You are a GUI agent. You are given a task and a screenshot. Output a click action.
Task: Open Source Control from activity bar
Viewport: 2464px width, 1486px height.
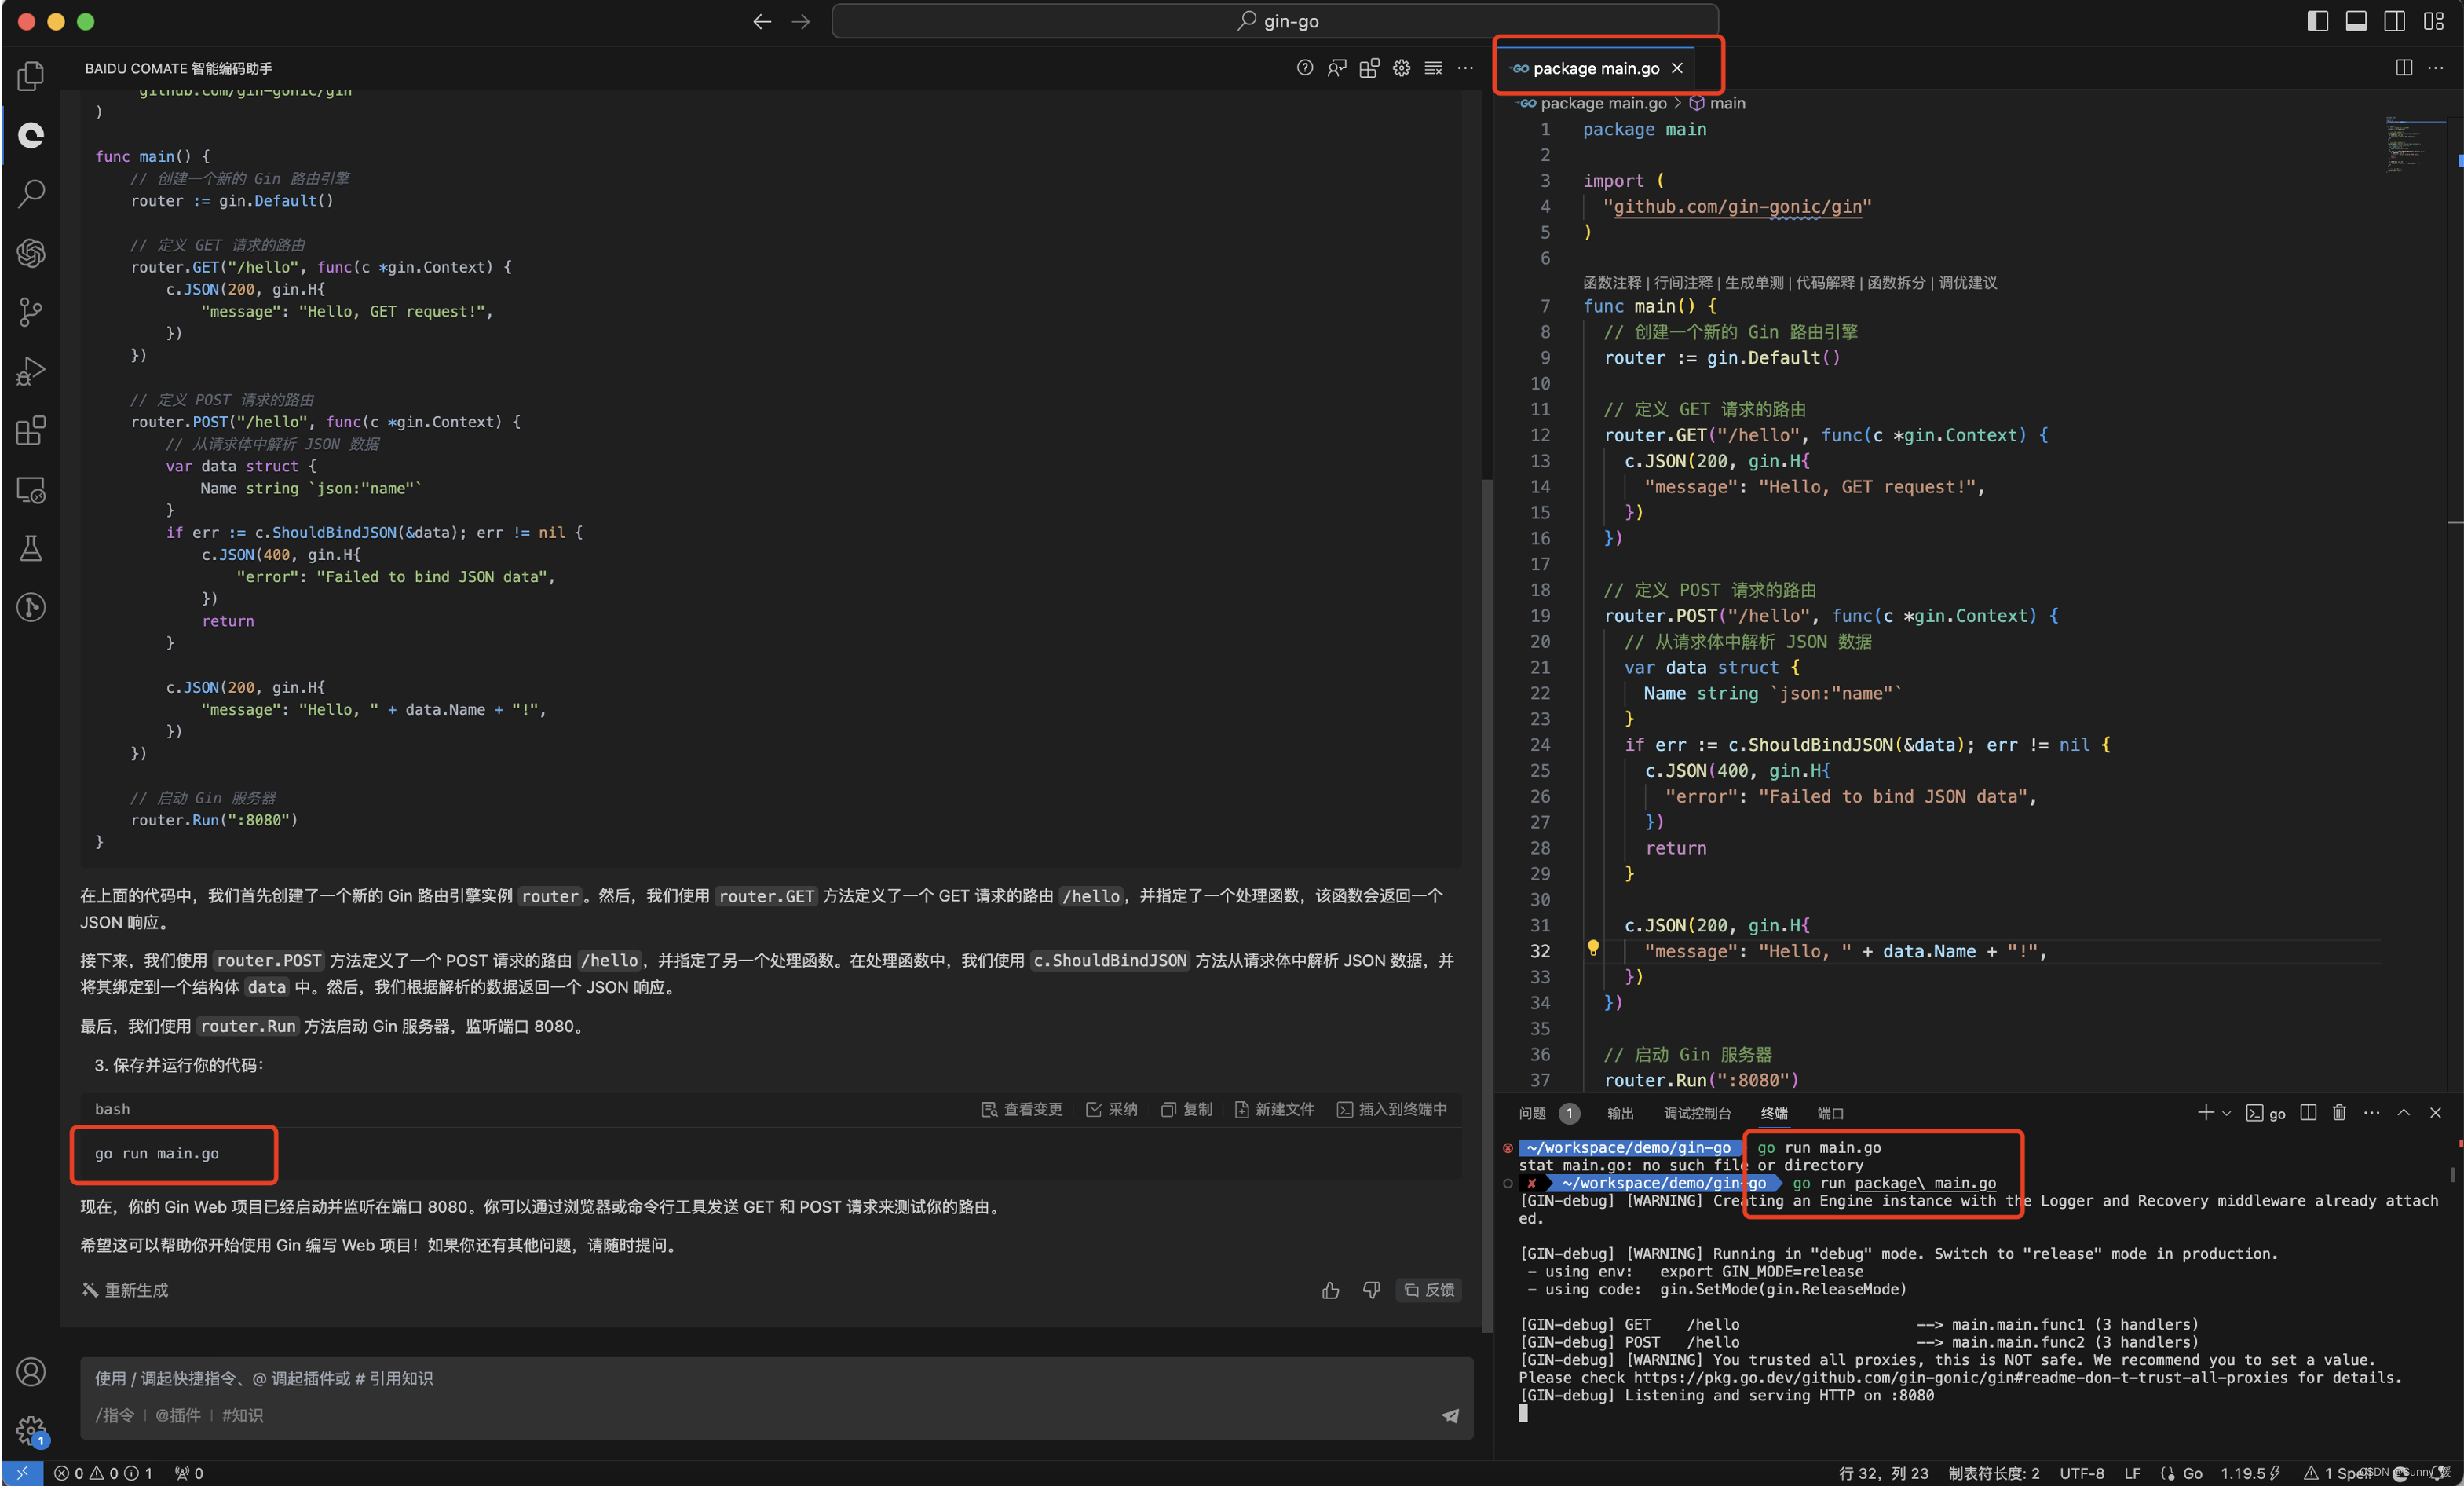pos(31,312)
